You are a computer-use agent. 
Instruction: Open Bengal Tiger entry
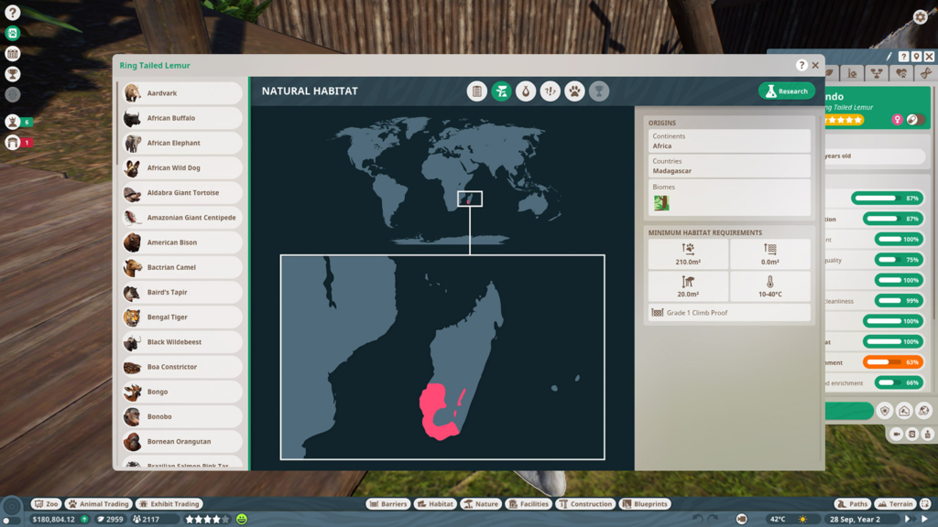182,317
